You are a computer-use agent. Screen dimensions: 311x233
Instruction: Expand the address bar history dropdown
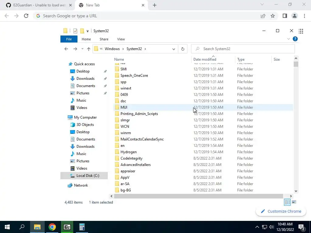(173, 49)
